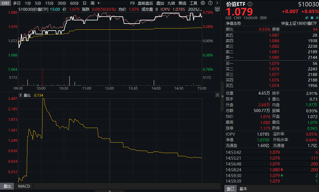Click the F9 button
The height and width of the screenshot is (192, 319).
point(132,3)
